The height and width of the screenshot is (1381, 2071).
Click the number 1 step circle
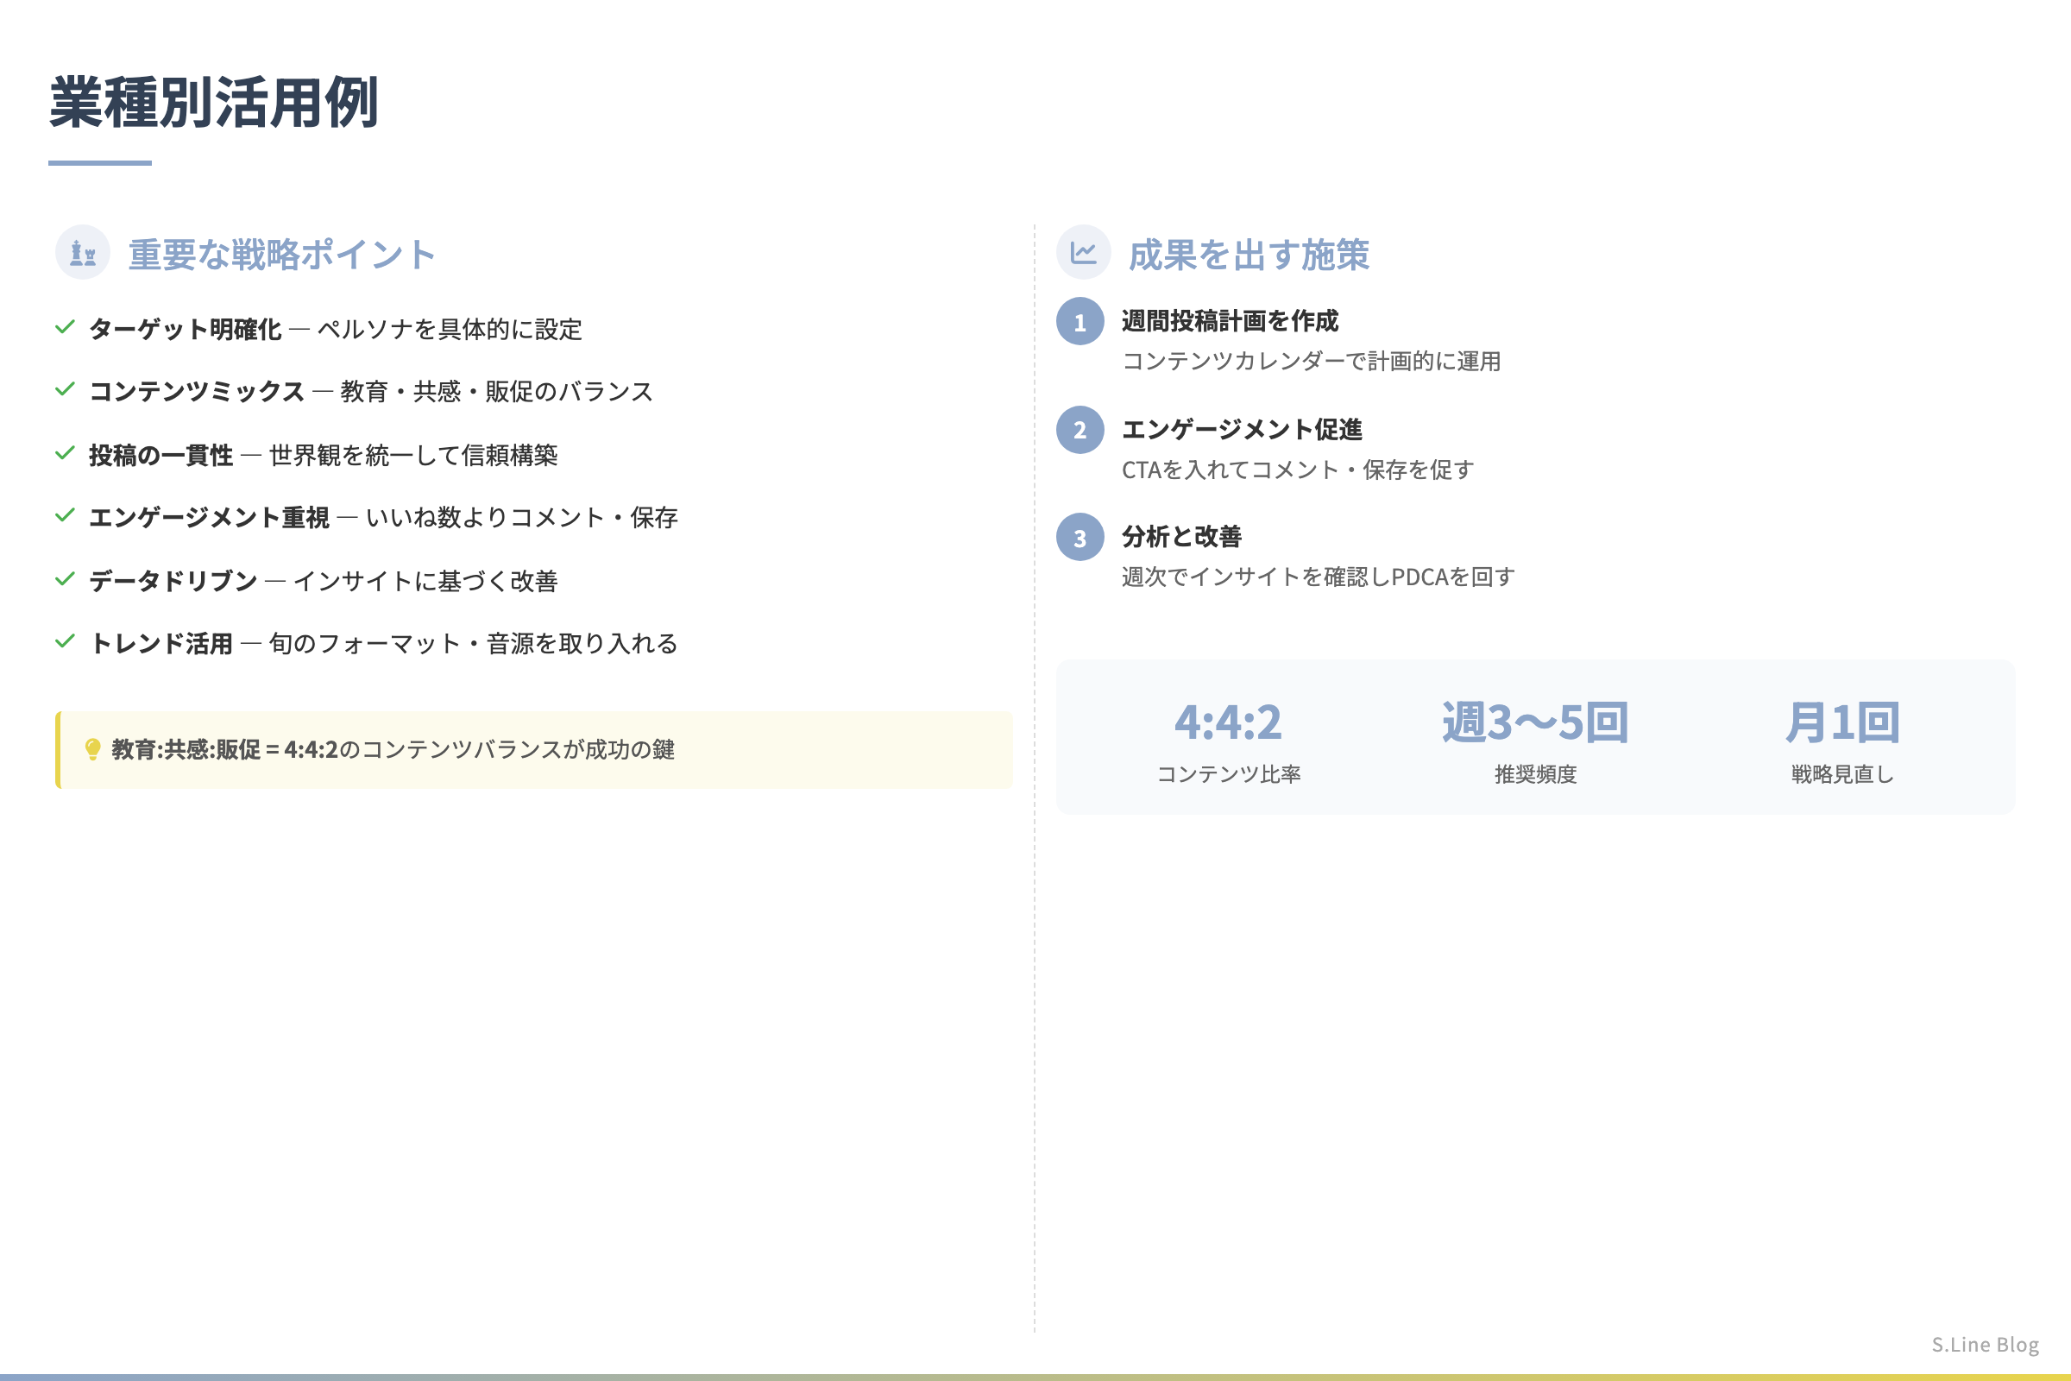1080,321
